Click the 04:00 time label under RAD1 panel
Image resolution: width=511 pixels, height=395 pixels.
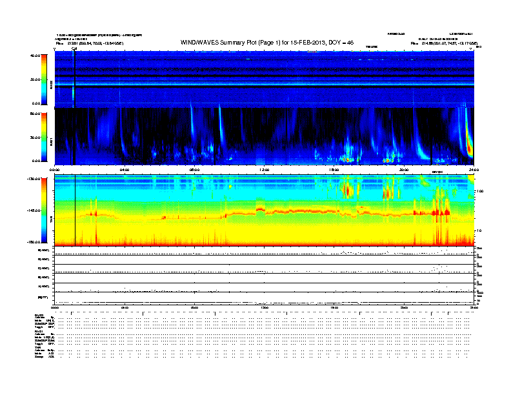(125, 170)
